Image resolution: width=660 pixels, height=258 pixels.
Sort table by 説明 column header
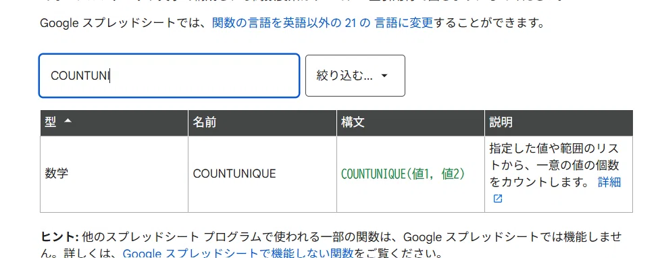[559, 122]
